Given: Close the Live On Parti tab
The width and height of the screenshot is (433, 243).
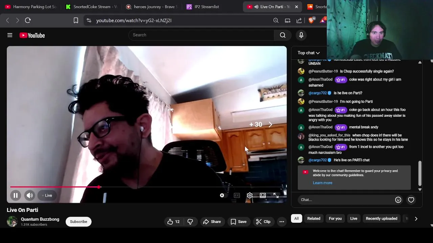Looking at the screenshot, I should pyautogui.click(x=296, y=7).
